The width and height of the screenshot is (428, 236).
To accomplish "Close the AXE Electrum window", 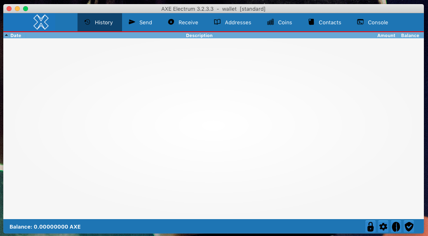I will [9, 9].
